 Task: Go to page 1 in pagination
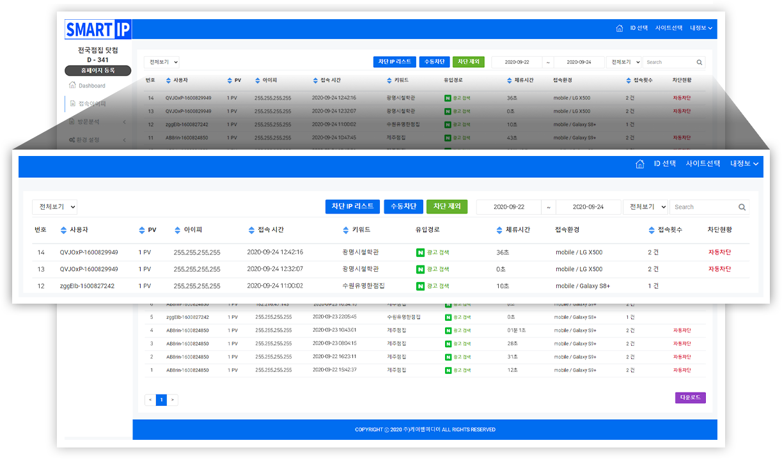click(161, 400)
